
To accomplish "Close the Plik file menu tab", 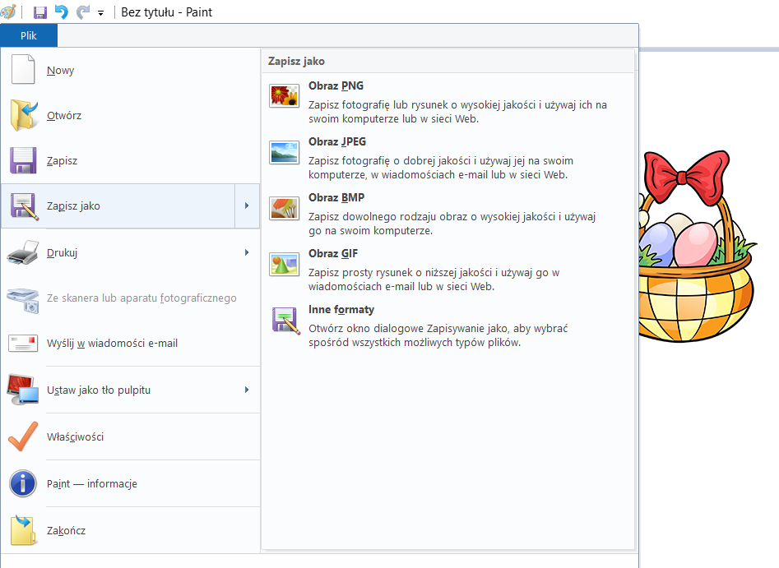I will click(x=29, y=35).
